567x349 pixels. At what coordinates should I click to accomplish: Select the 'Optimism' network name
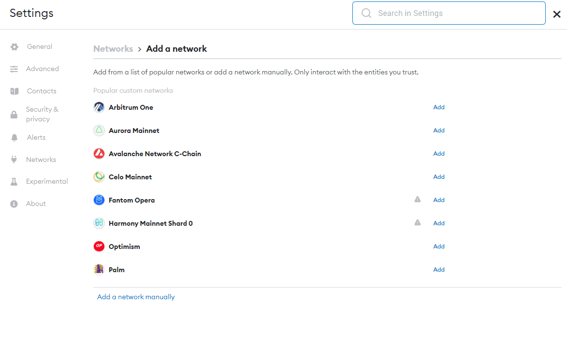click(x=124, y=247)
